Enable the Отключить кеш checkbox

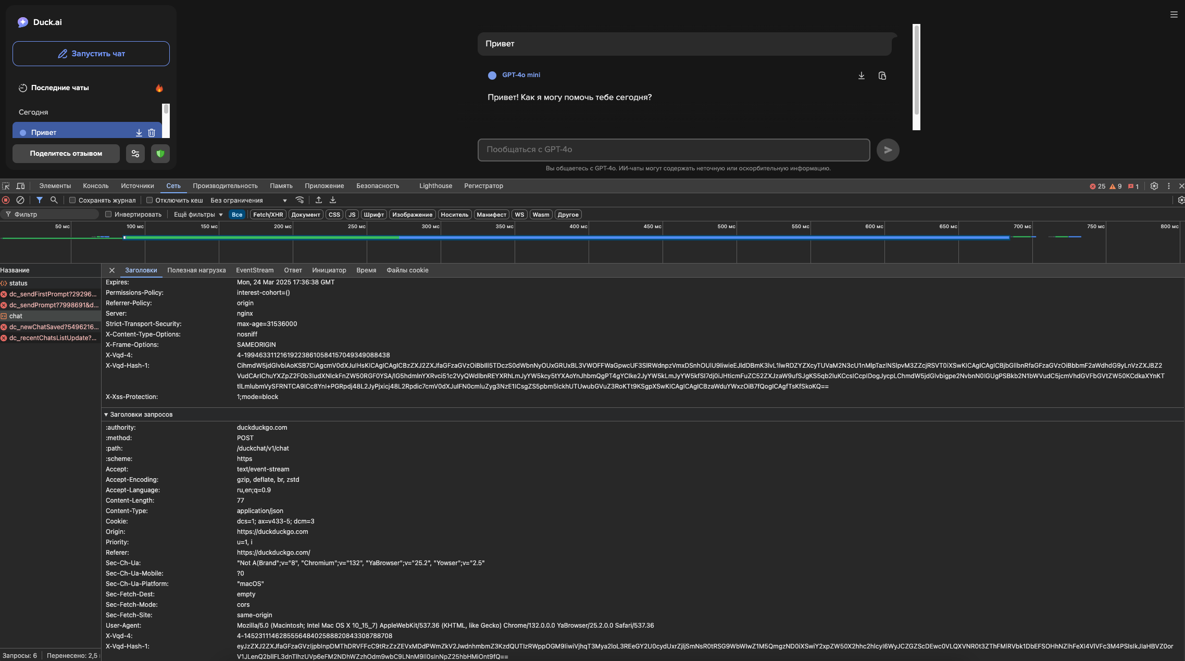tap(149, 200)
